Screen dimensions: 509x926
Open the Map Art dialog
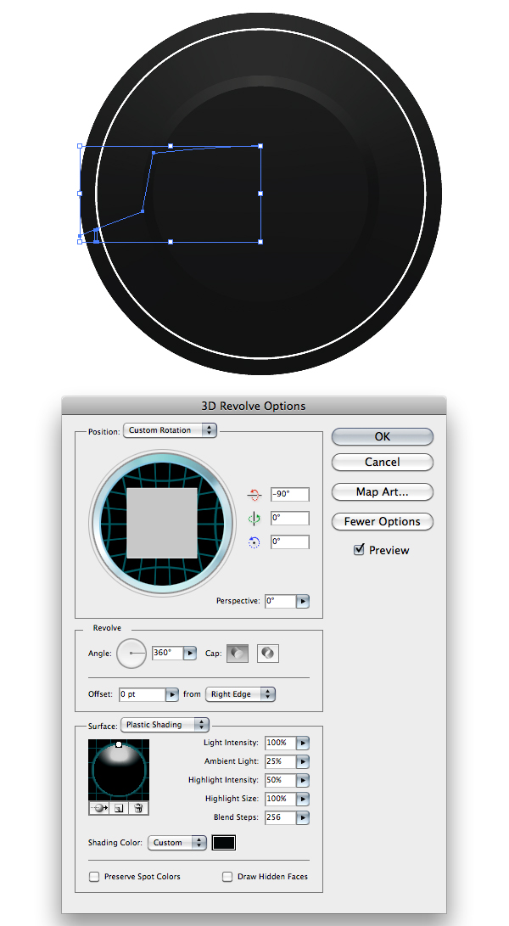click(382, 491)
